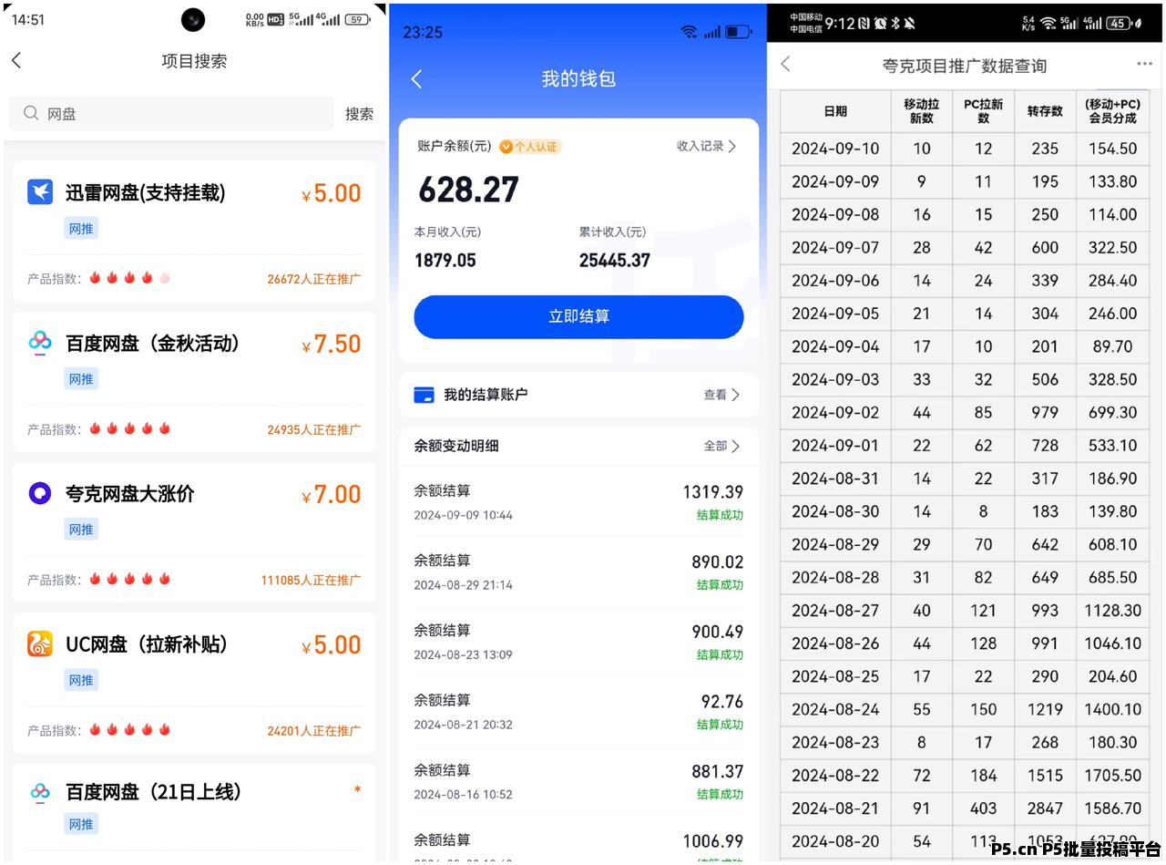
Task: Click the magnifier icon in search field
Action: point(31,113)
